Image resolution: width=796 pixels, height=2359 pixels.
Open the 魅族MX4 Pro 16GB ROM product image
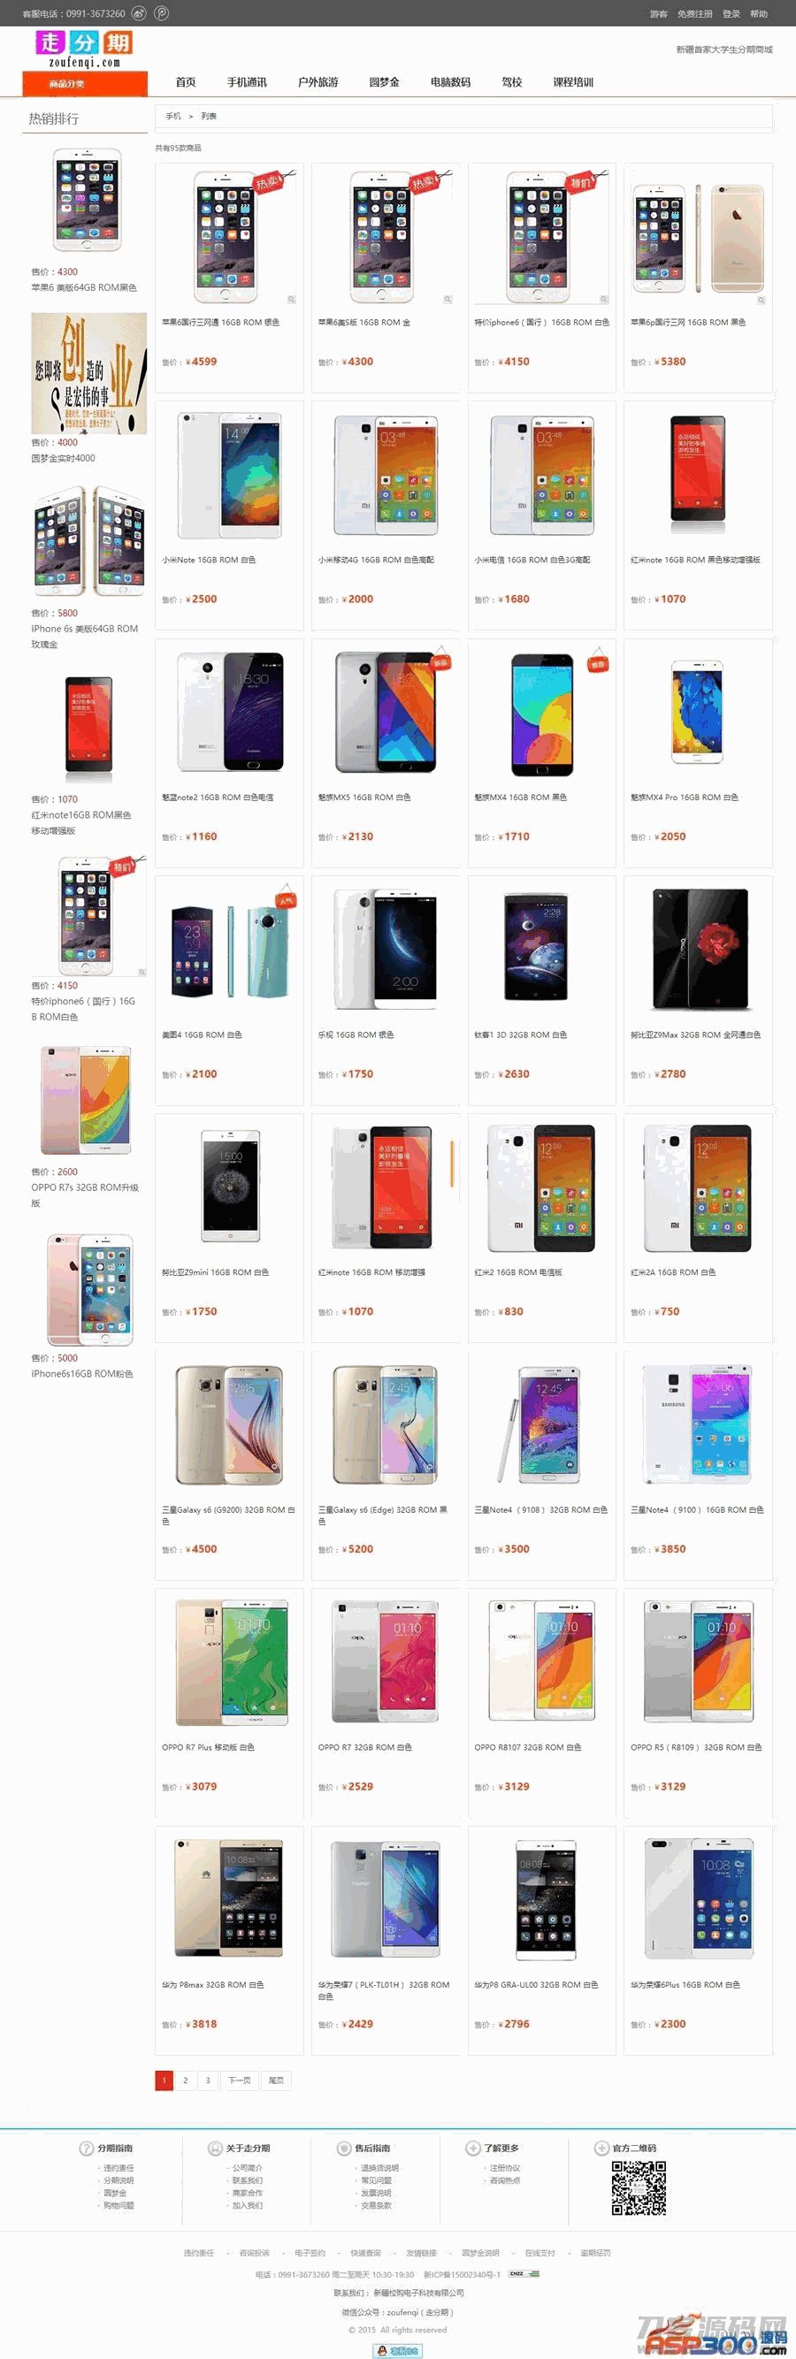coord(697,712)
